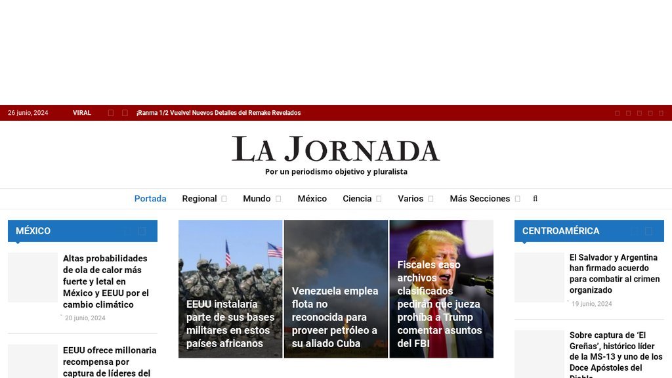Open the last social icon in red bar
The image size is (672, 378).
click(661, 113)
